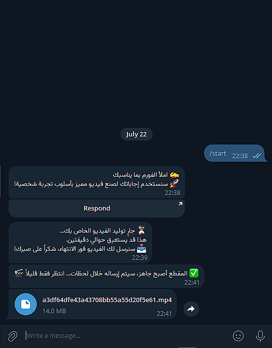Click the 22:41 timestamp on mp4 file
272x348 pixels.
click(164, 313)
